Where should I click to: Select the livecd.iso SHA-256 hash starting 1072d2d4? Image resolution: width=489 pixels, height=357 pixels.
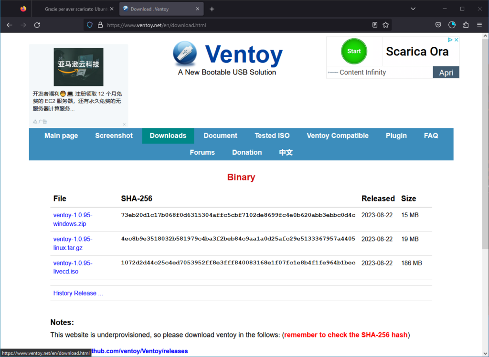pyautogui.click(x=238, y=262)
